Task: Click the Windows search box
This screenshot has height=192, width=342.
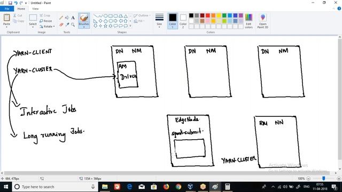Action: (55, 187)
